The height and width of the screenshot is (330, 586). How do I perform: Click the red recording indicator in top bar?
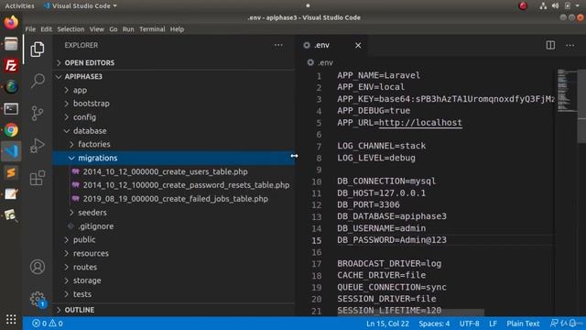[523, 5]
